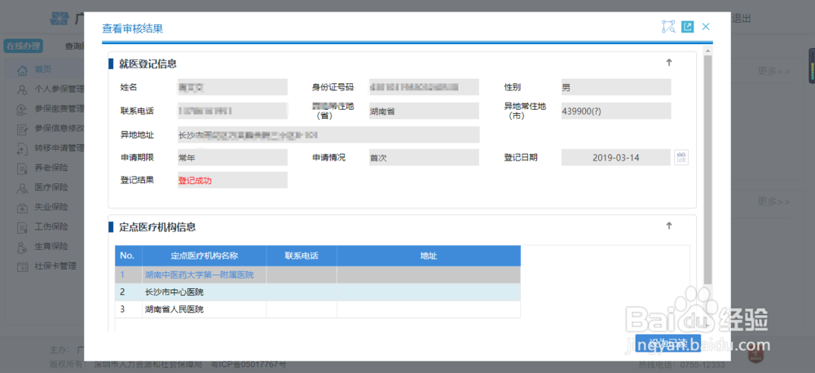This screenshot has height=373, width=815.
Task: Click the field showing 湖南省
Action: pyautogui.click(x=424, y=111)
